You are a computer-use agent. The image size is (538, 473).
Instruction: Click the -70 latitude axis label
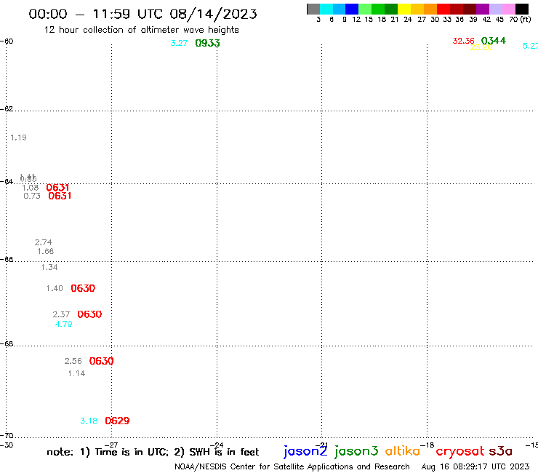click(7, 436)
